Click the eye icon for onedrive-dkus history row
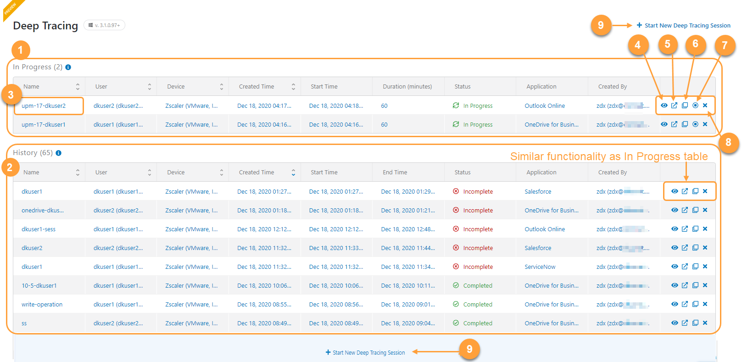The height and width of the screenshot is (362, 753). point(675,210)
